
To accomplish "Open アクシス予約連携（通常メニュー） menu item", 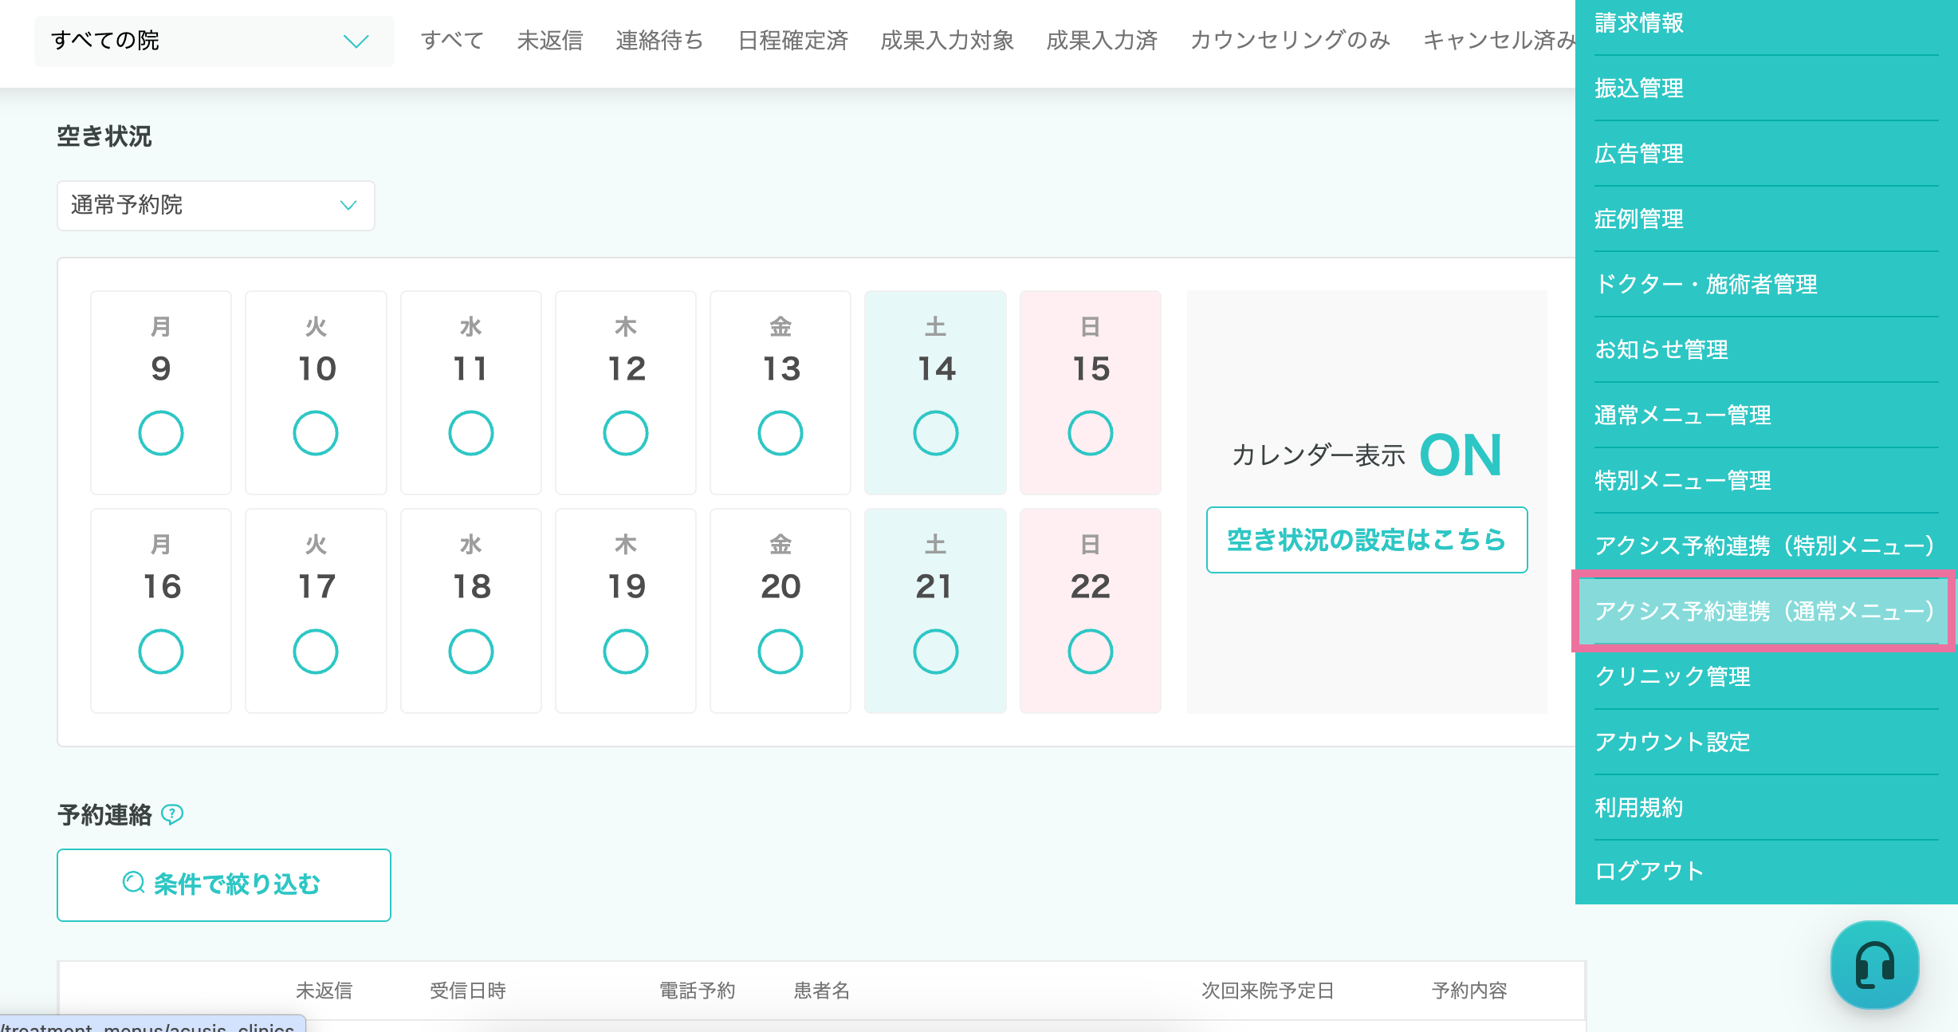I will coord(1763,611).
